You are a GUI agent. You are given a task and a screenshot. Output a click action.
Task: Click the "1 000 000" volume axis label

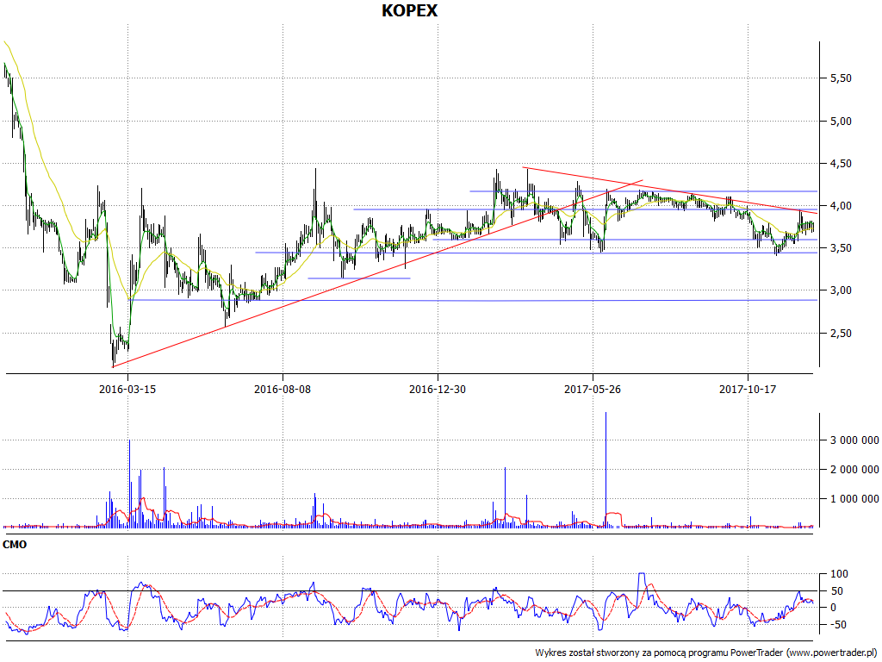tap(854, 499)
